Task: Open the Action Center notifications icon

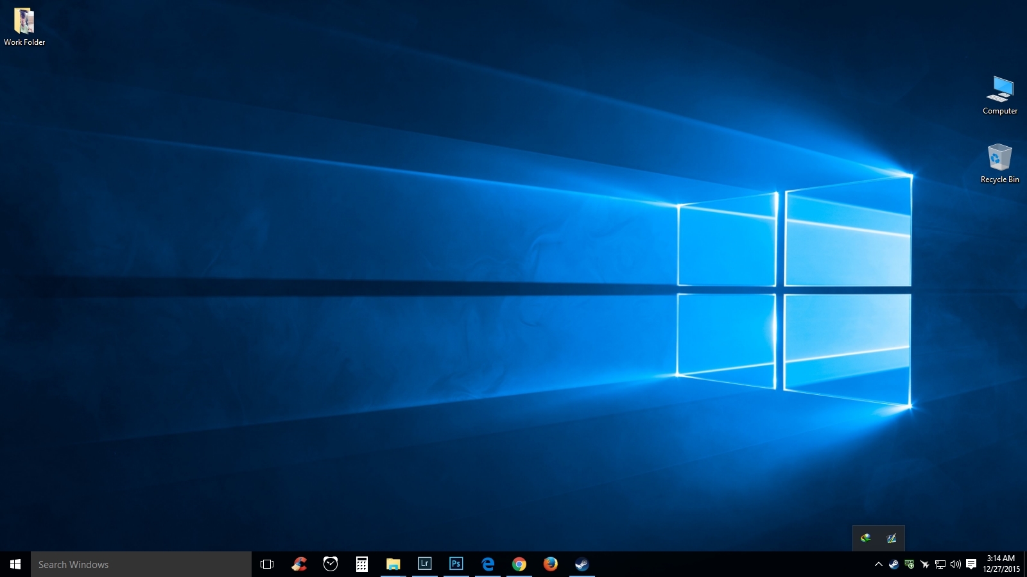Action: click(971, 564)
